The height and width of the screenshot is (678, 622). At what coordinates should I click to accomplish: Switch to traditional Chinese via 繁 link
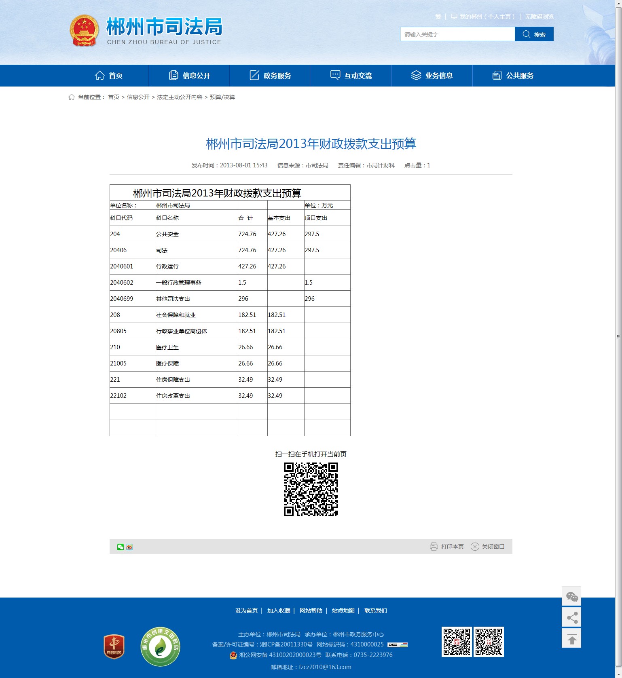point(438,17)
